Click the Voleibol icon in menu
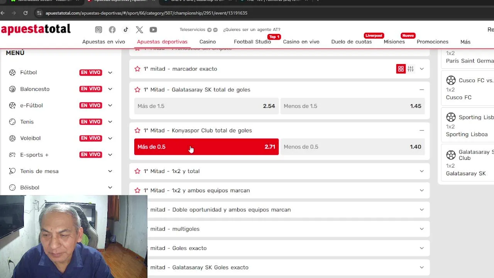 pos(13,138)
